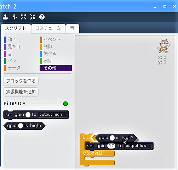Select the grow sprite tool

23,17
